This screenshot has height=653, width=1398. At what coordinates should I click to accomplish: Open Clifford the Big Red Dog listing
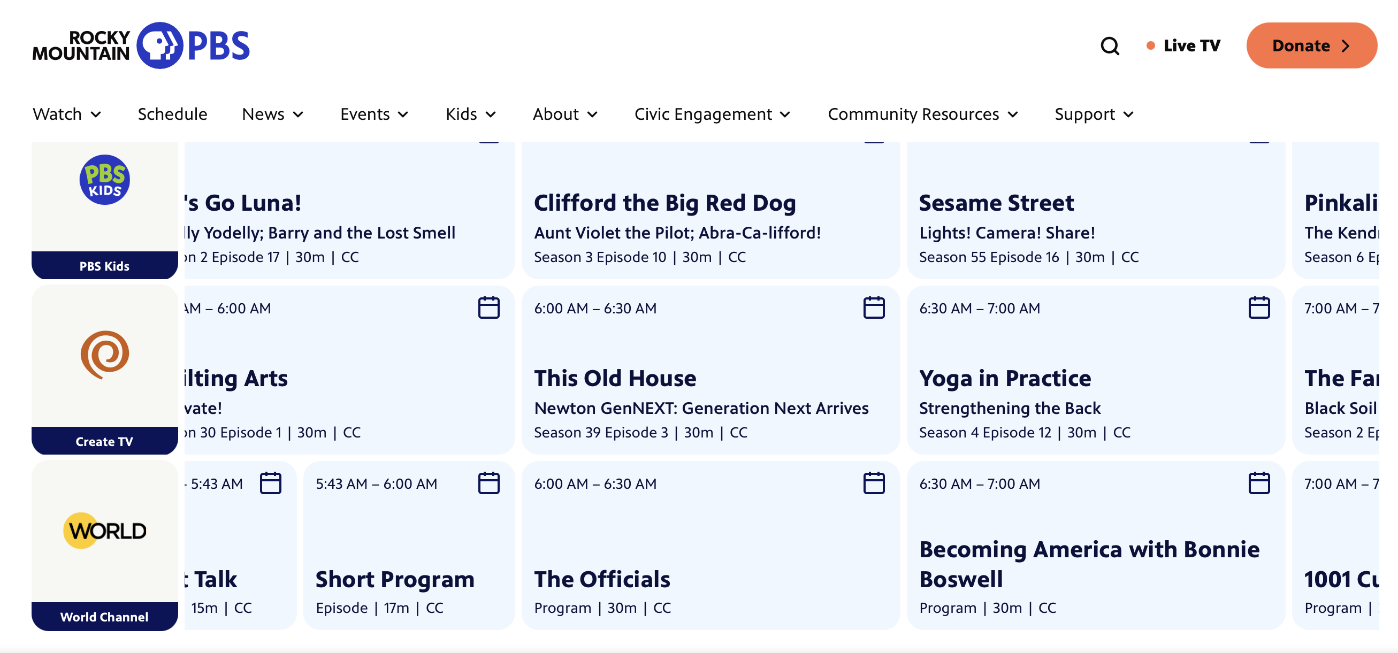(665, 203)
